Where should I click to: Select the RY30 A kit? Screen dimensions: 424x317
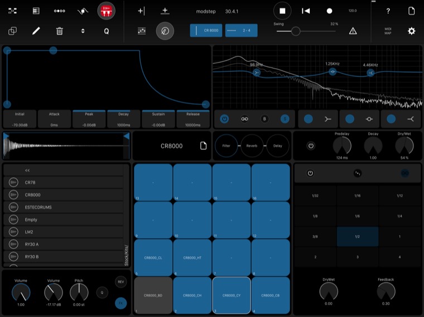[x=63, y=244]
